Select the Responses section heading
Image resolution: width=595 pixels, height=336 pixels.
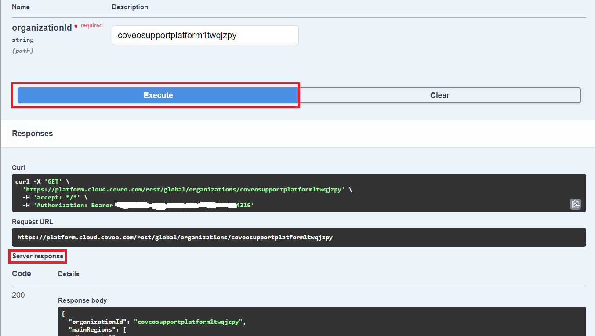pyautogui.click(x=33, y=134)
